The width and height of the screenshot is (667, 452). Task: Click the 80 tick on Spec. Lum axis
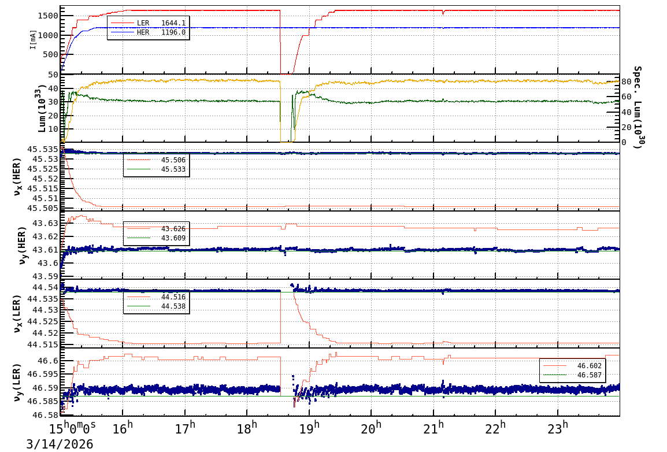click(626, 81)
